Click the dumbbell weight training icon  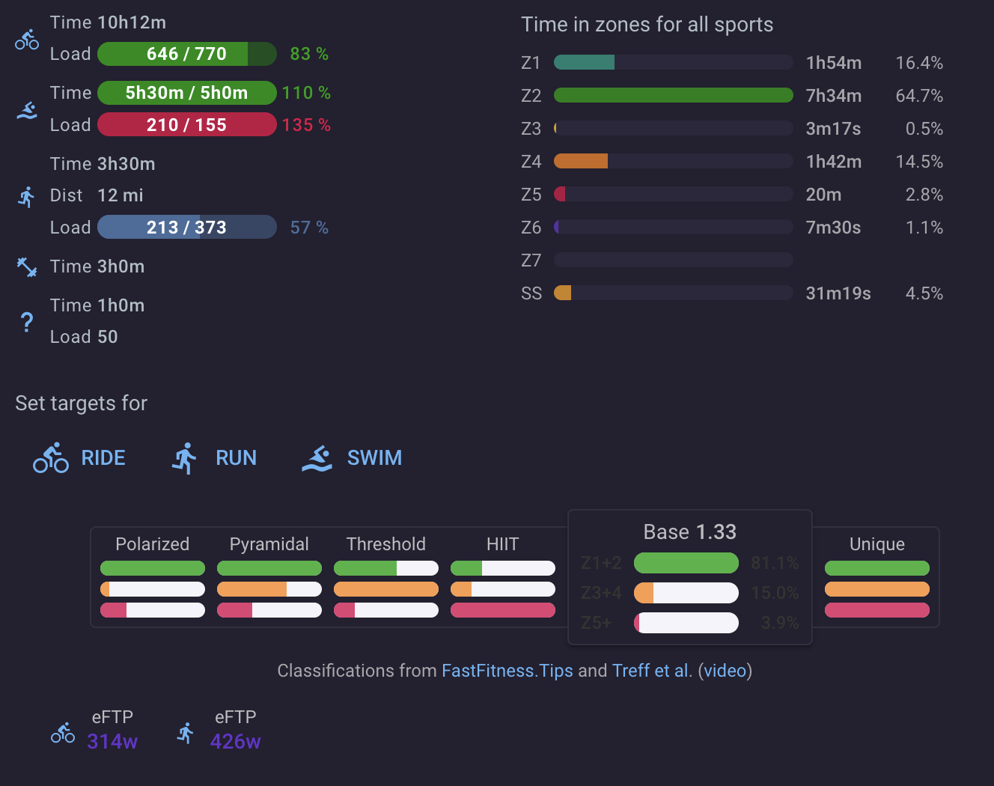pos(27,266)
